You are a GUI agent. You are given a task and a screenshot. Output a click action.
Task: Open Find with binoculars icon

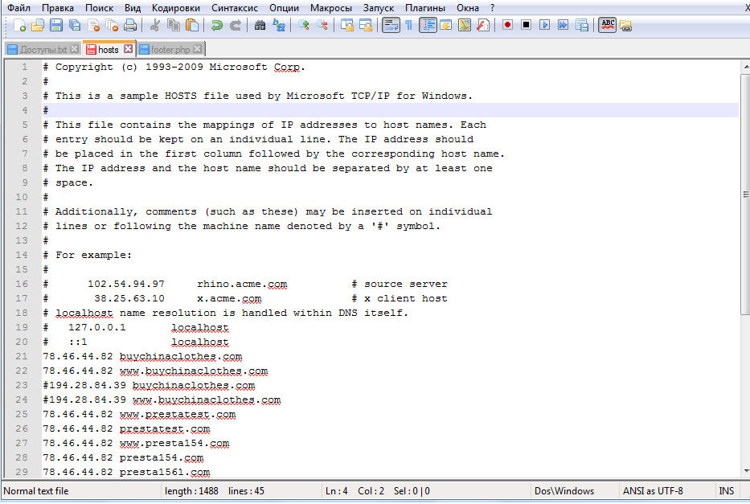point(260,25)
